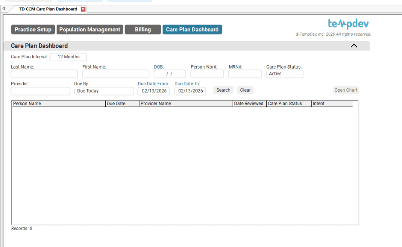The width and height of the screenshot is (402, 247).
Task: Sort by Date Reviewed column header
Action: pos(250,104)
